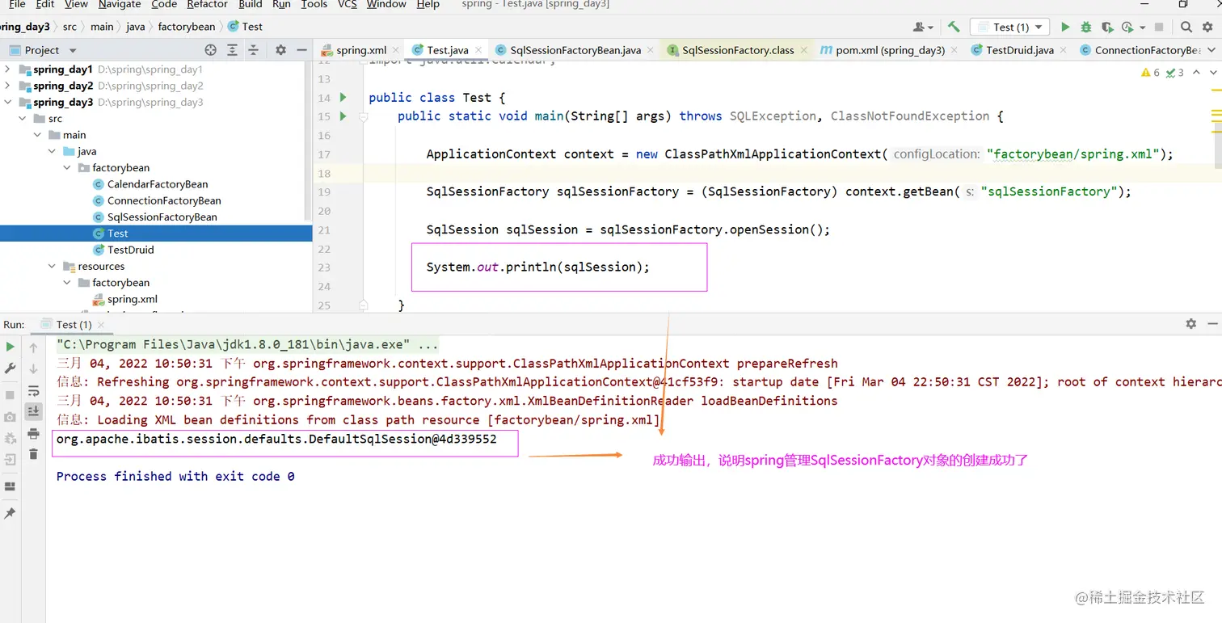Open the Refactor menu
This screenshot has height=623, width=1222.
[x=207, y=4]
